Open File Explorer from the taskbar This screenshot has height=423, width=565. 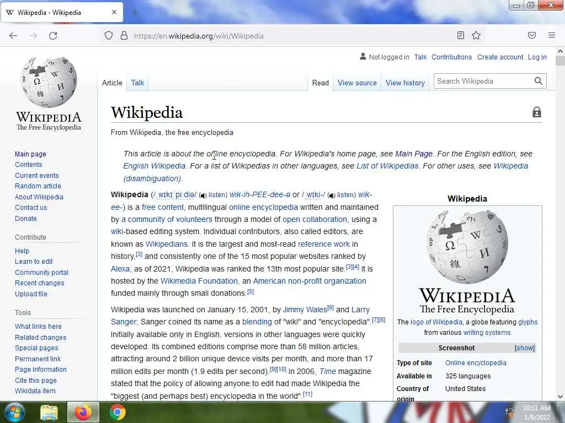[x=49, y=412]
